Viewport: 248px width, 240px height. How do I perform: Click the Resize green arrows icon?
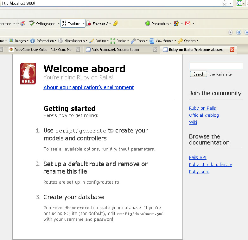tap(113, 41)
